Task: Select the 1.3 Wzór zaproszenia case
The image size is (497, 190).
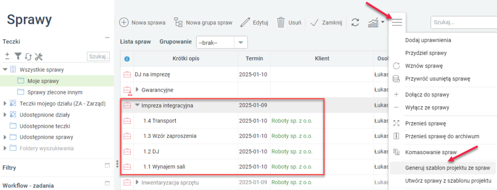Action: [x=169, y=136]
